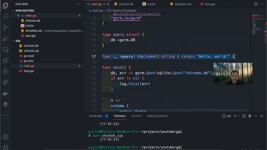Image resolution: width=267 pixels, height=150 pixels.
Task: Open the Explorer view in activity bar
Action: pos(5,5)
